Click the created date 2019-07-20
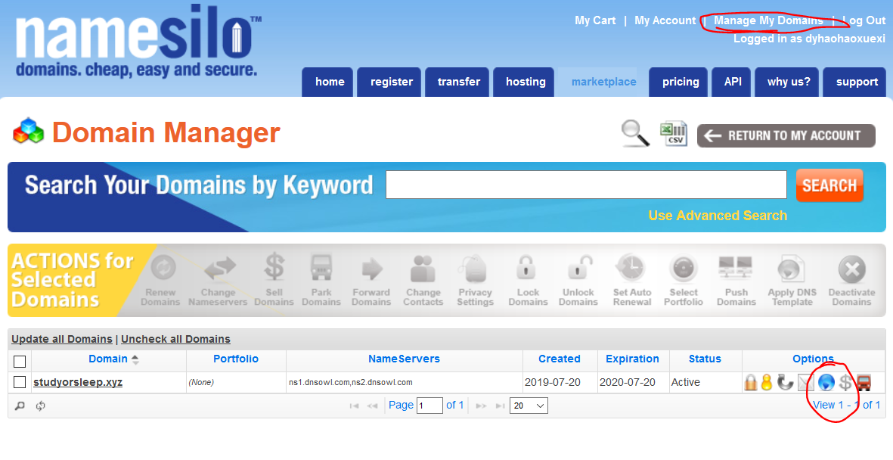The width and height of the screenshot is (893, 460). 553,383
